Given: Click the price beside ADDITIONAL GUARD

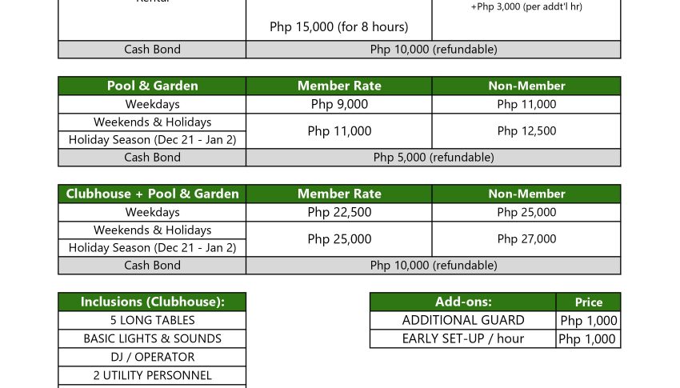Looking at the screenshot, I should (588, 321).
